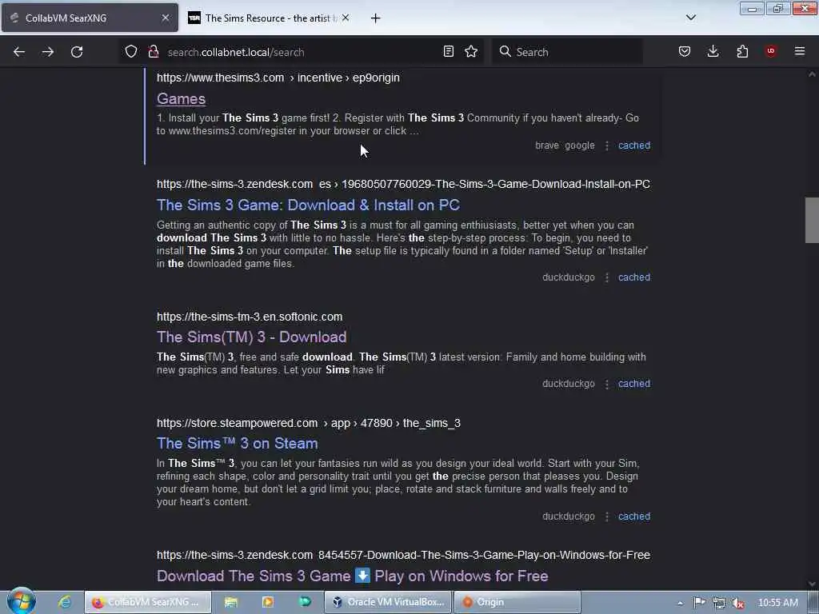Open cached link for the zendesk Download & Install result

coord(634,277)
